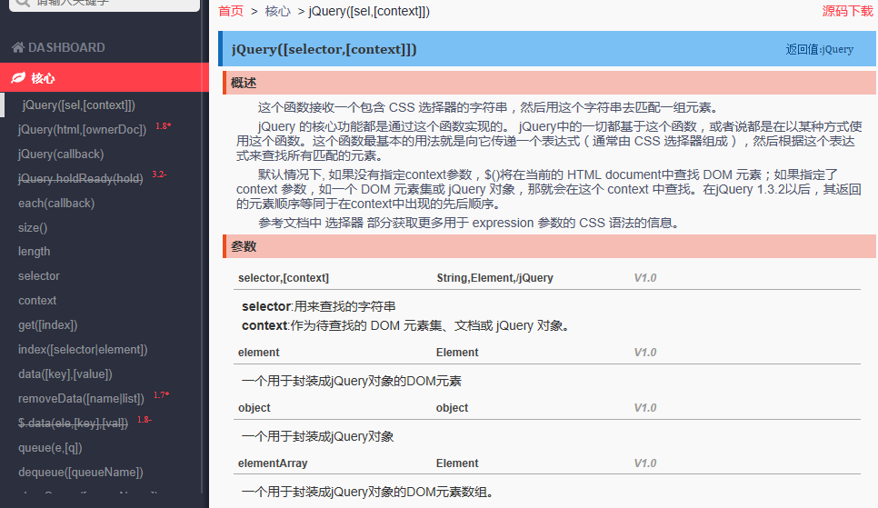The image size is (878, 508).
Task: Click the 源码下载 download link
Action: click(x=848, y=11)
